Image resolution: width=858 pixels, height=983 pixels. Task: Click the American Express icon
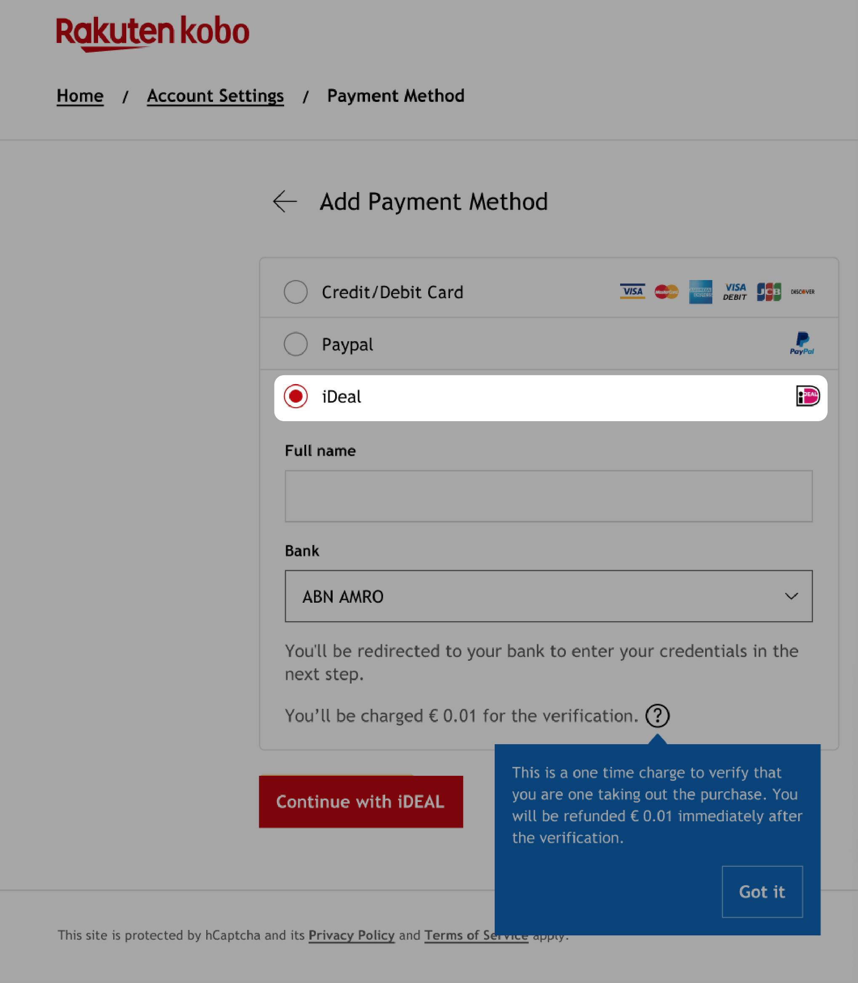coord(700,292)
